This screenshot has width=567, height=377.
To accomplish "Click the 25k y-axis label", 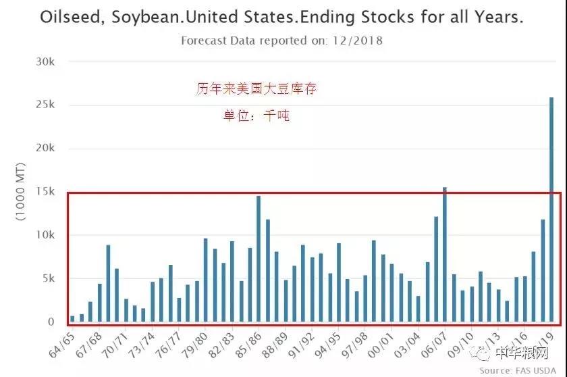I will [45, 105].
